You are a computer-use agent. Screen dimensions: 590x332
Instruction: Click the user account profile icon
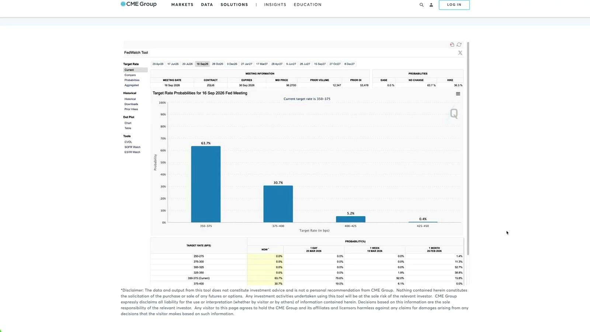[x=431, y=5]
